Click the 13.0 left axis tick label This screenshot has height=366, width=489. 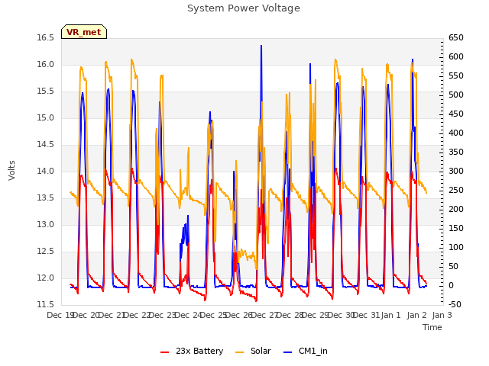coord(46,224)
